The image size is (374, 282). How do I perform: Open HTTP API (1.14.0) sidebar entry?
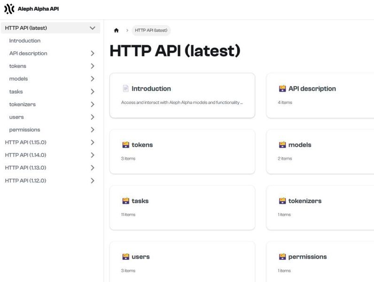25,155
